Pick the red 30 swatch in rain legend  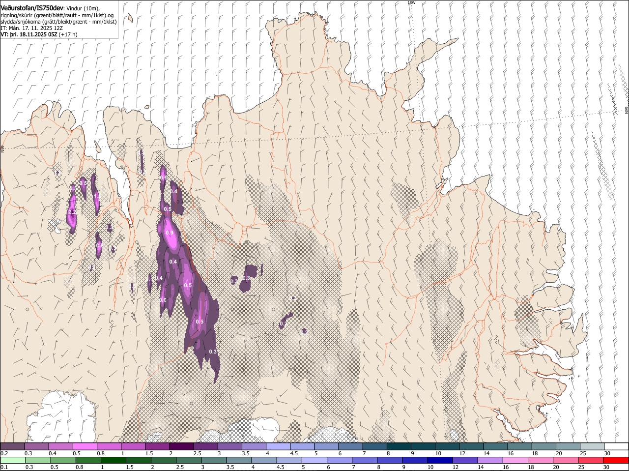click(616, 460)
